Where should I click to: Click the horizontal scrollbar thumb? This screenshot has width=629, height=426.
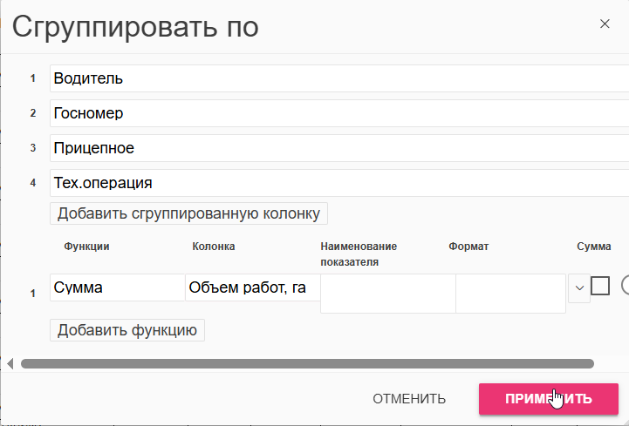pos(305,363)
